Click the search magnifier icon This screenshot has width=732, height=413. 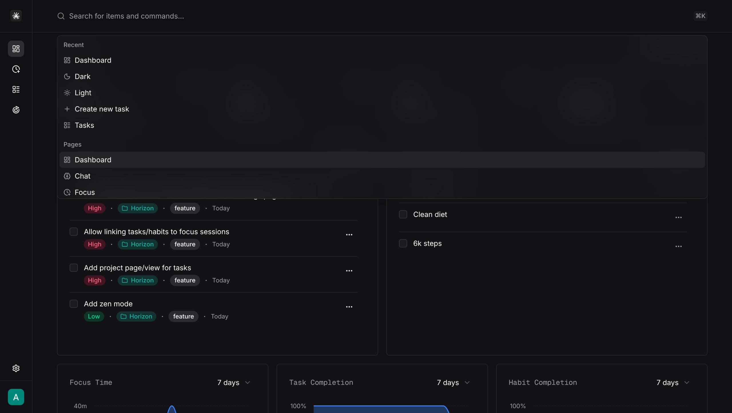pos(61,16)
